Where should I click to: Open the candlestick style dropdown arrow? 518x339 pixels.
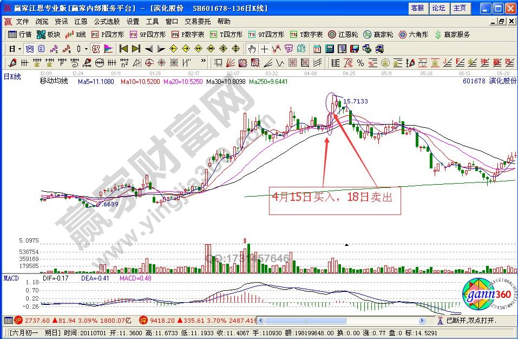pyautogui.click(x=87, y=49)
